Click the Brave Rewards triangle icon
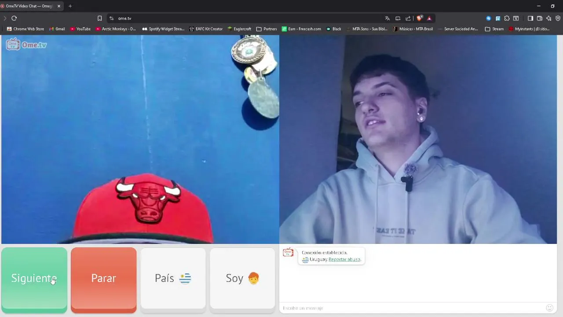The height and width of the screenshot is (317, 563). (x=429, y=18)
